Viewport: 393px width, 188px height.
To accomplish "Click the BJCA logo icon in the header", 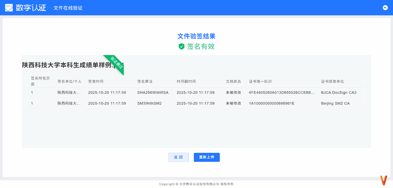I will [x=9, y=8].
